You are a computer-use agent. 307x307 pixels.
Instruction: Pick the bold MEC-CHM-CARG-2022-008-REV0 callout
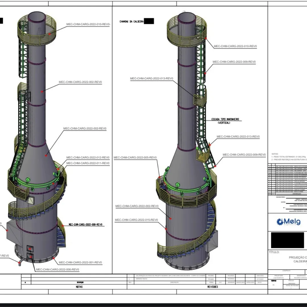[85, 225]
